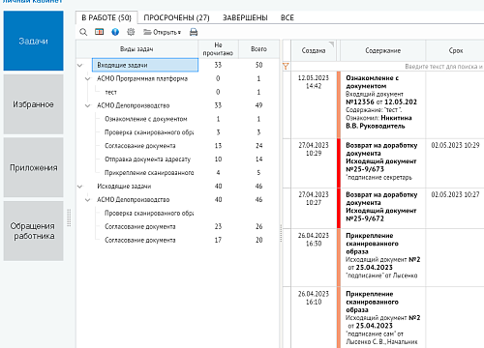This screenshot has height=348, width=484.
Task: Collapse the Исходящие задачи tree node
Action: (80, 187)
